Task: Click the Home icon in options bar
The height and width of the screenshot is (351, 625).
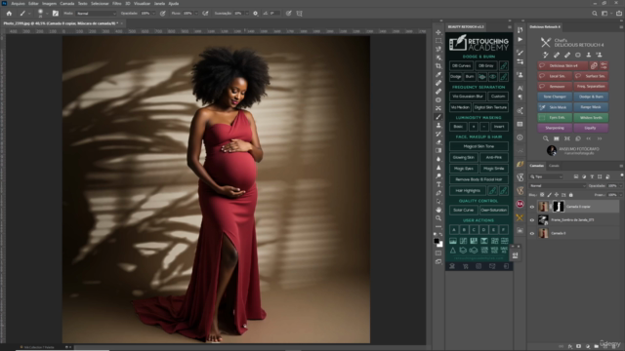Action: pyautogui.click(x=9, y=13)
